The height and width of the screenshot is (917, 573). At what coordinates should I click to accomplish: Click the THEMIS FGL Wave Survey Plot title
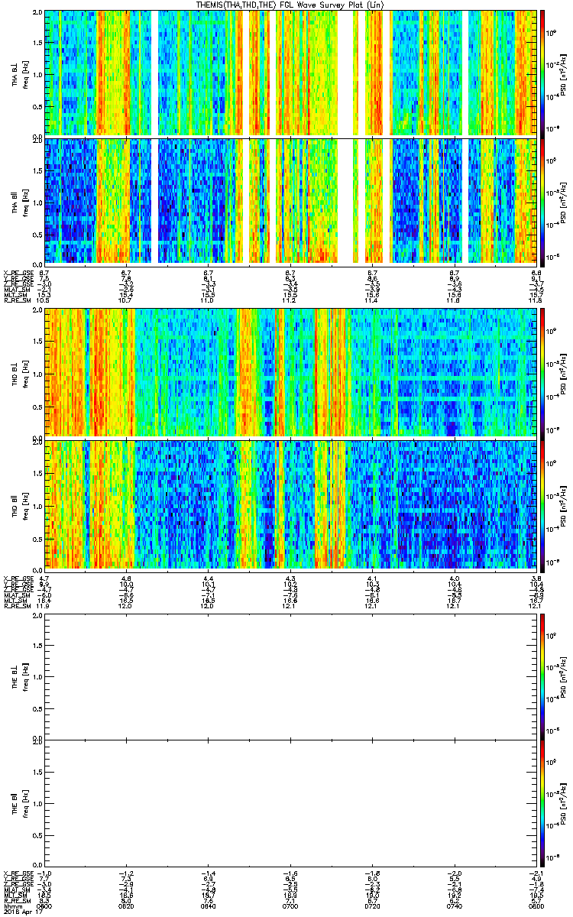pos(292,5)
